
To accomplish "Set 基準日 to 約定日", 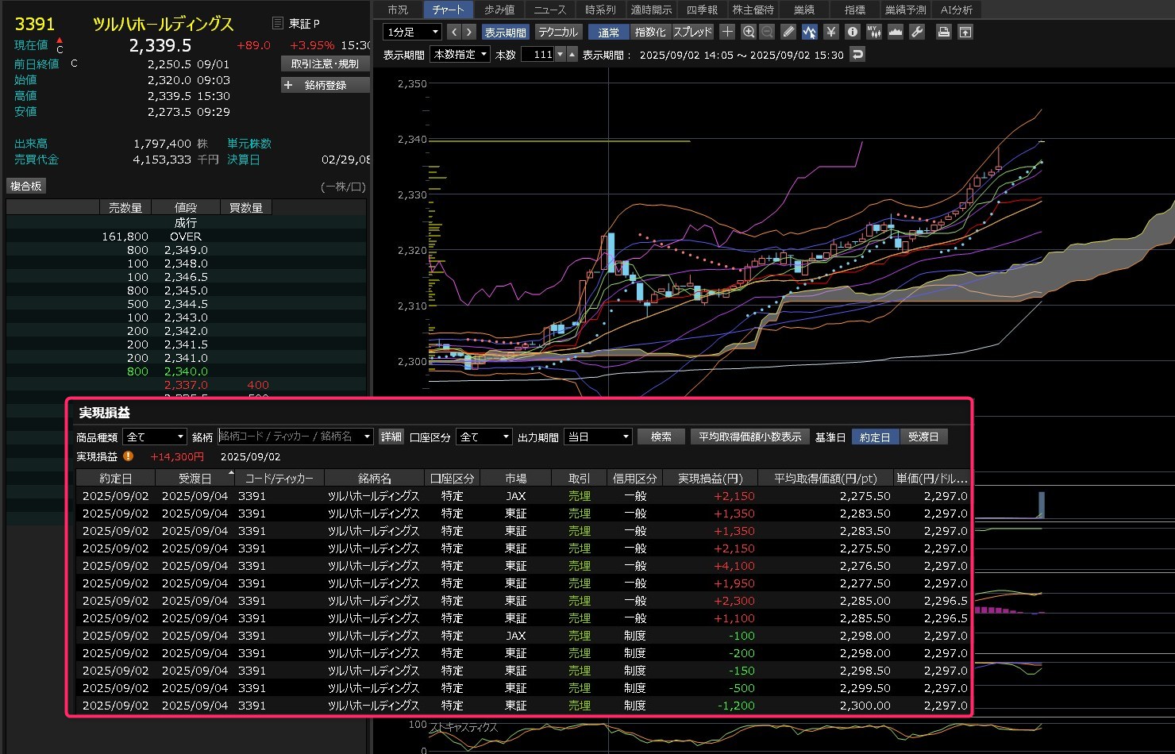I will 876,437.
